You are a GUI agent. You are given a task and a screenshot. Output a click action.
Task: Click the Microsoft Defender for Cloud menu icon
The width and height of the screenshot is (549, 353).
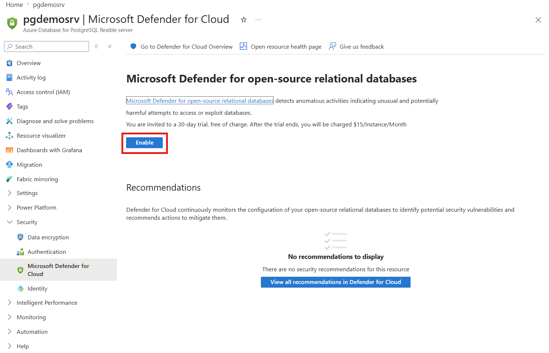point(20,270)
